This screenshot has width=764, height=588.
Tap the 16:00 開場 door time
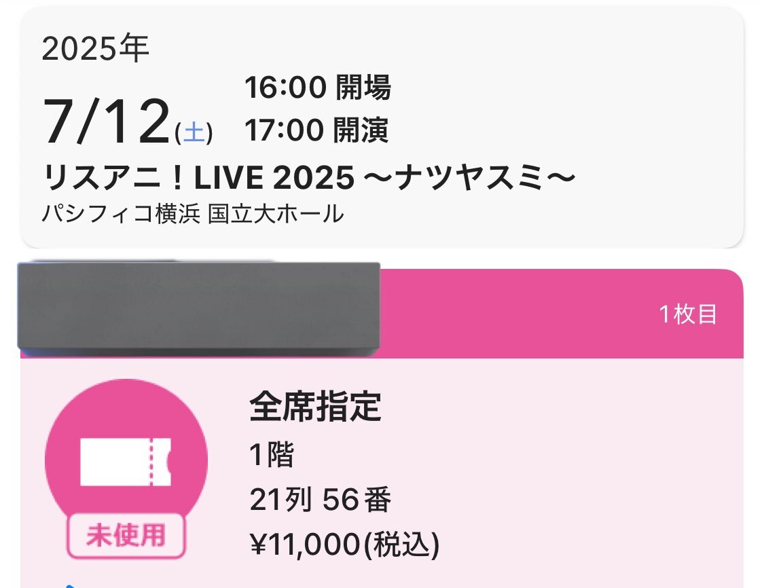tap(318, 88)
